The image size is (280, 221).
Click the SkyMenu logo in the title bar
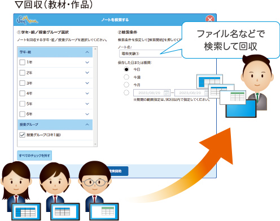(x=27, y=20)
